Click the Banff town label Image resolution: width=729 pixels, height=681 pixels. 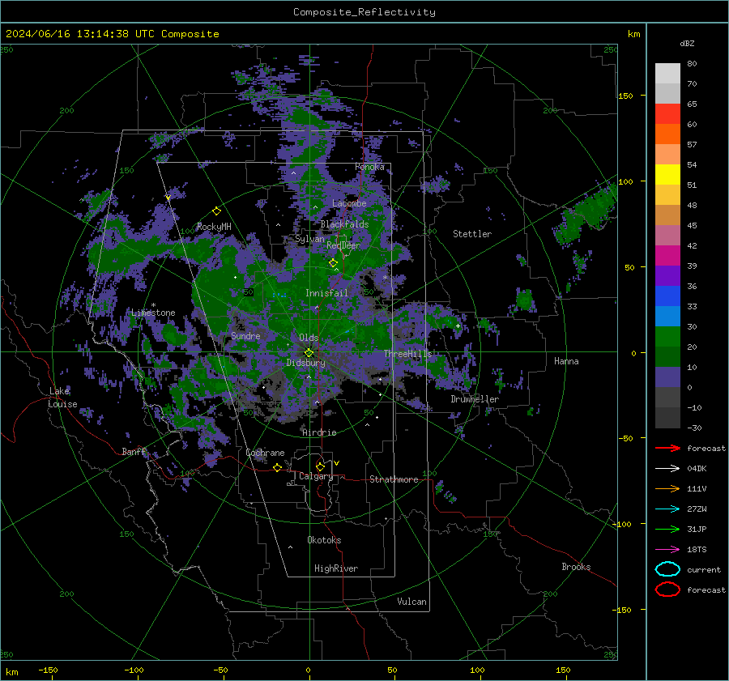[x=134, y=451]
